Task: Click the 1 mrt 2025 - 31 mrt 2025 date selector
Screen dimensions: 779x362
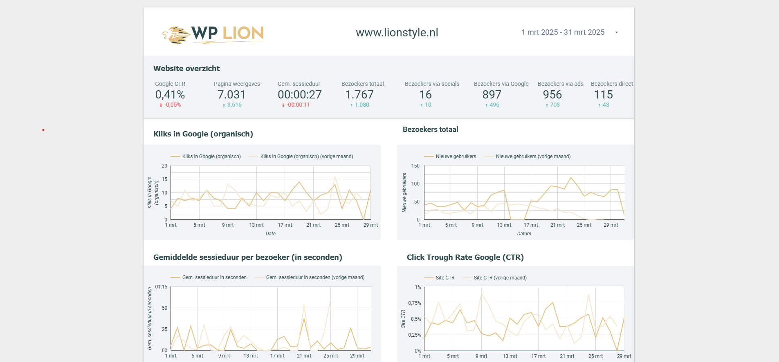Action: (x=563, y=32)
